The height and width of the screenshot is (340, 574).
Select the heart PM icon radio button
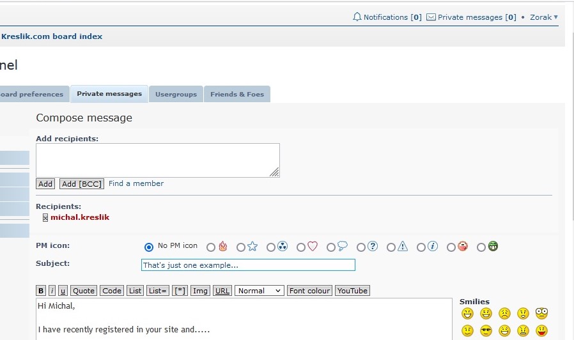[301, 247]
